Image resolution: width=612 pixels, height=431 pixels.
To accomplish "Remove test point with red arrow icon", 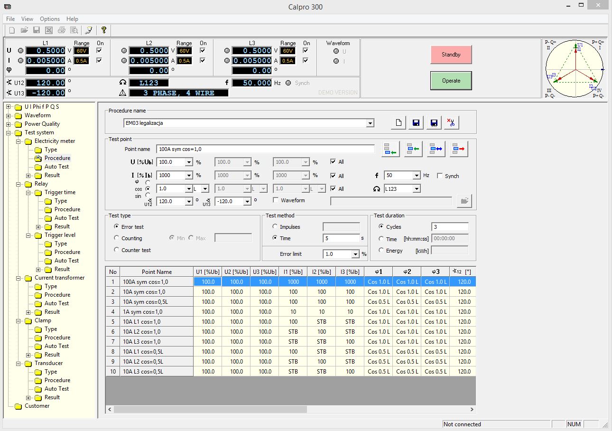I will [459, 149].
